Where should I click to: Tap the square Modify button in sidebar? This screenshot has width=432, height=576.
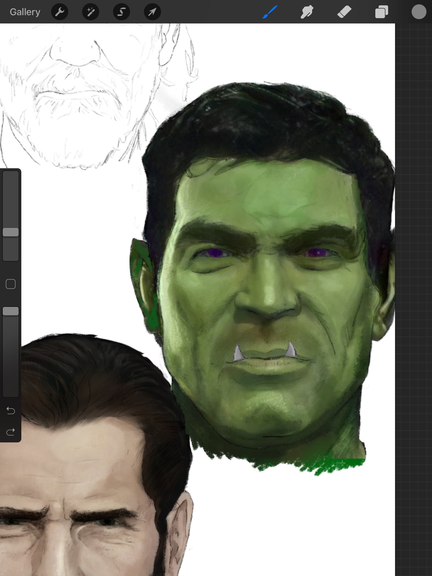coord(11,284)
